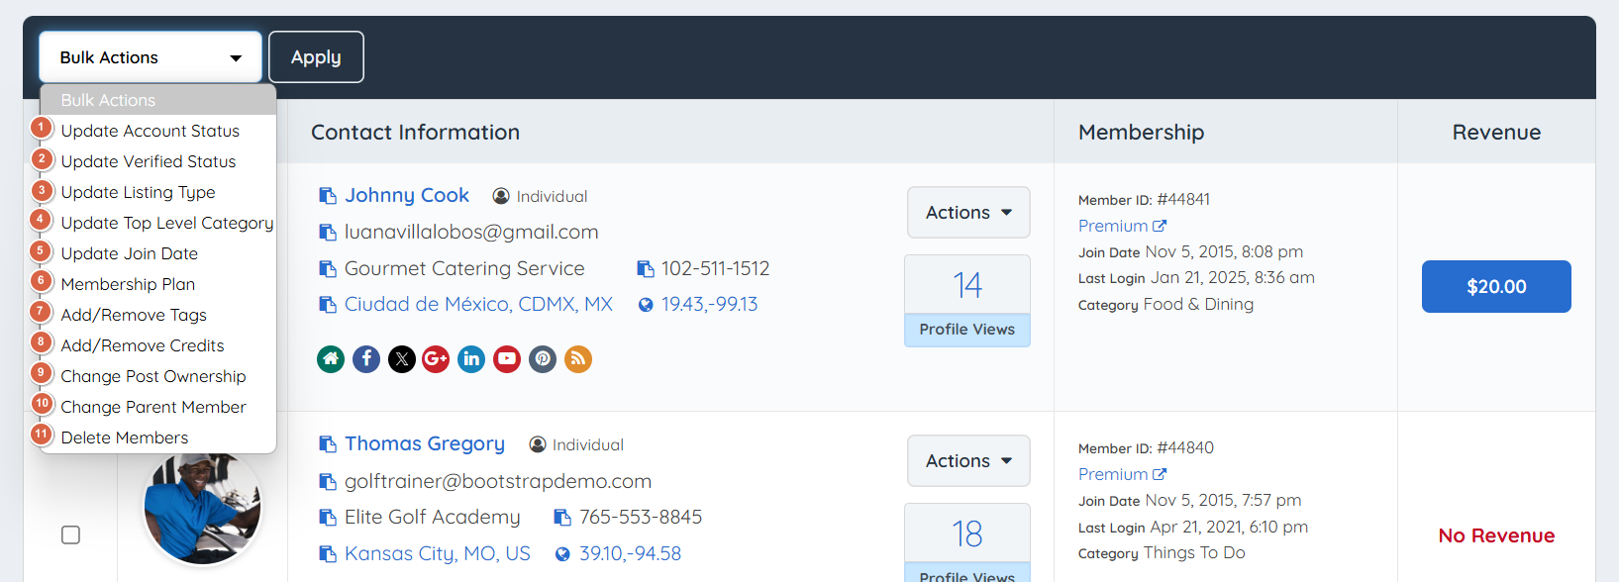This screenshot has width=1619, height=582.
Task: Click the Apply button
Action: coord(316,57)
